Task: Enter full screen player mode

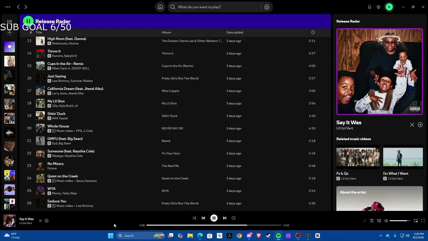Action: click(423, 221)
